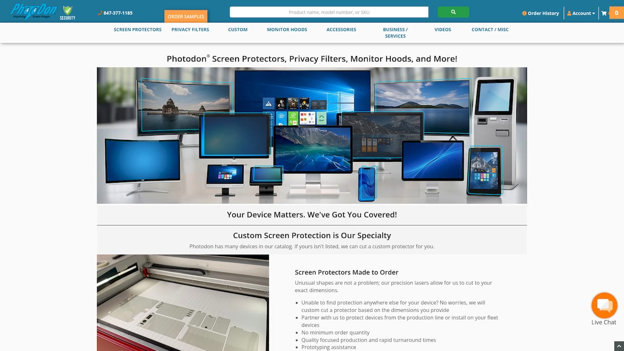Screen dimensions: 624x351
Task: Expand the Account dropdown
Action: [581, 13]
